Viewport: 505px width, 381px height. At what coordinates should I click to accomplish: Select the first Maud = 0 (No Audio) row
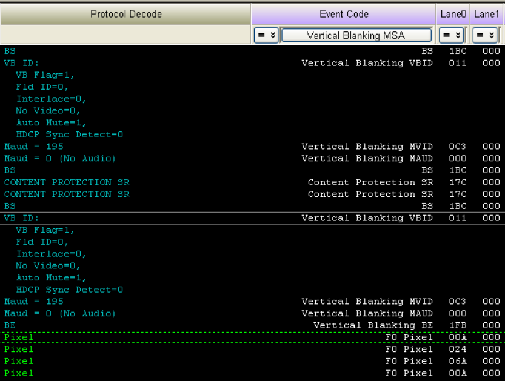pyautogui.click(x=252, y=158)
